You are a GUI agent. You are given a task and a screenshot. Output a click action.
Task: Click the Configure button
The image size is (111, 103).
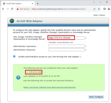[x=99, y=97]
